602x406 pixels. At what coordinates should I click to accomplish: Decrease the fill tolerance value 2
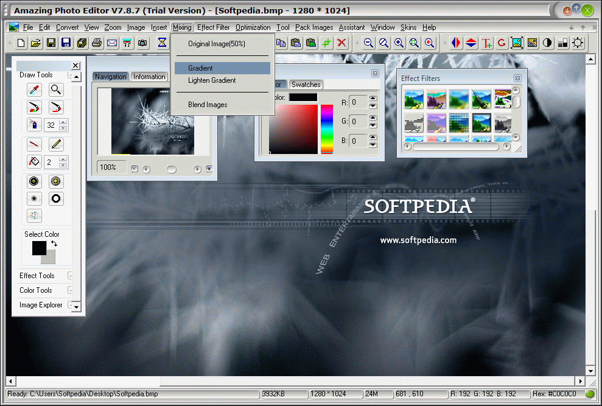63,165
